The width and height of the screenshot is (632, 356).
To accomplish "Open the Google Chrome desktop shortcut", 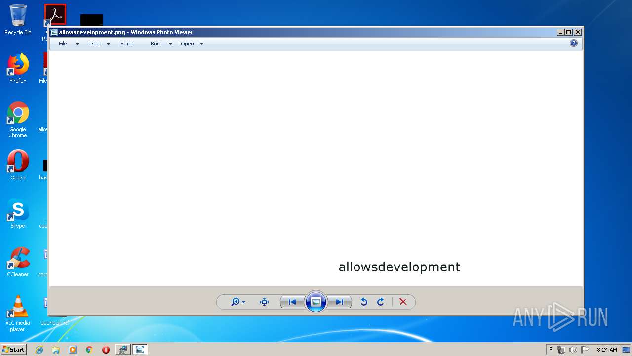I will click(18, 120).
